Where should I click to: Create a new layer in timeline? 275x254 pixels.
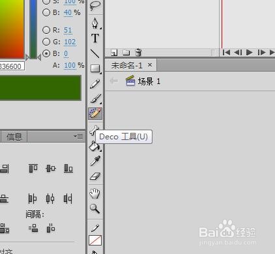(x=114, y=53)
